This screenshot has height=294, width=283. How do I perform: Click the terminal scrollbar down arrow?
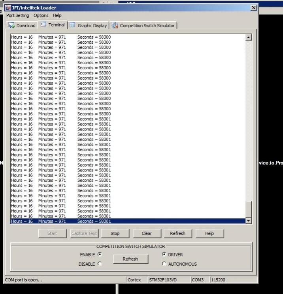tap(248, 221)
